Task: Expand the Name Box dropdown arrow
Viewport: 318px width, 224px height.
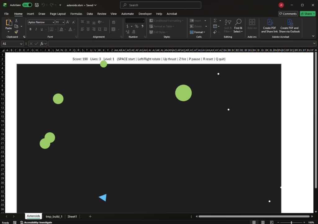Action: (21, 43)
